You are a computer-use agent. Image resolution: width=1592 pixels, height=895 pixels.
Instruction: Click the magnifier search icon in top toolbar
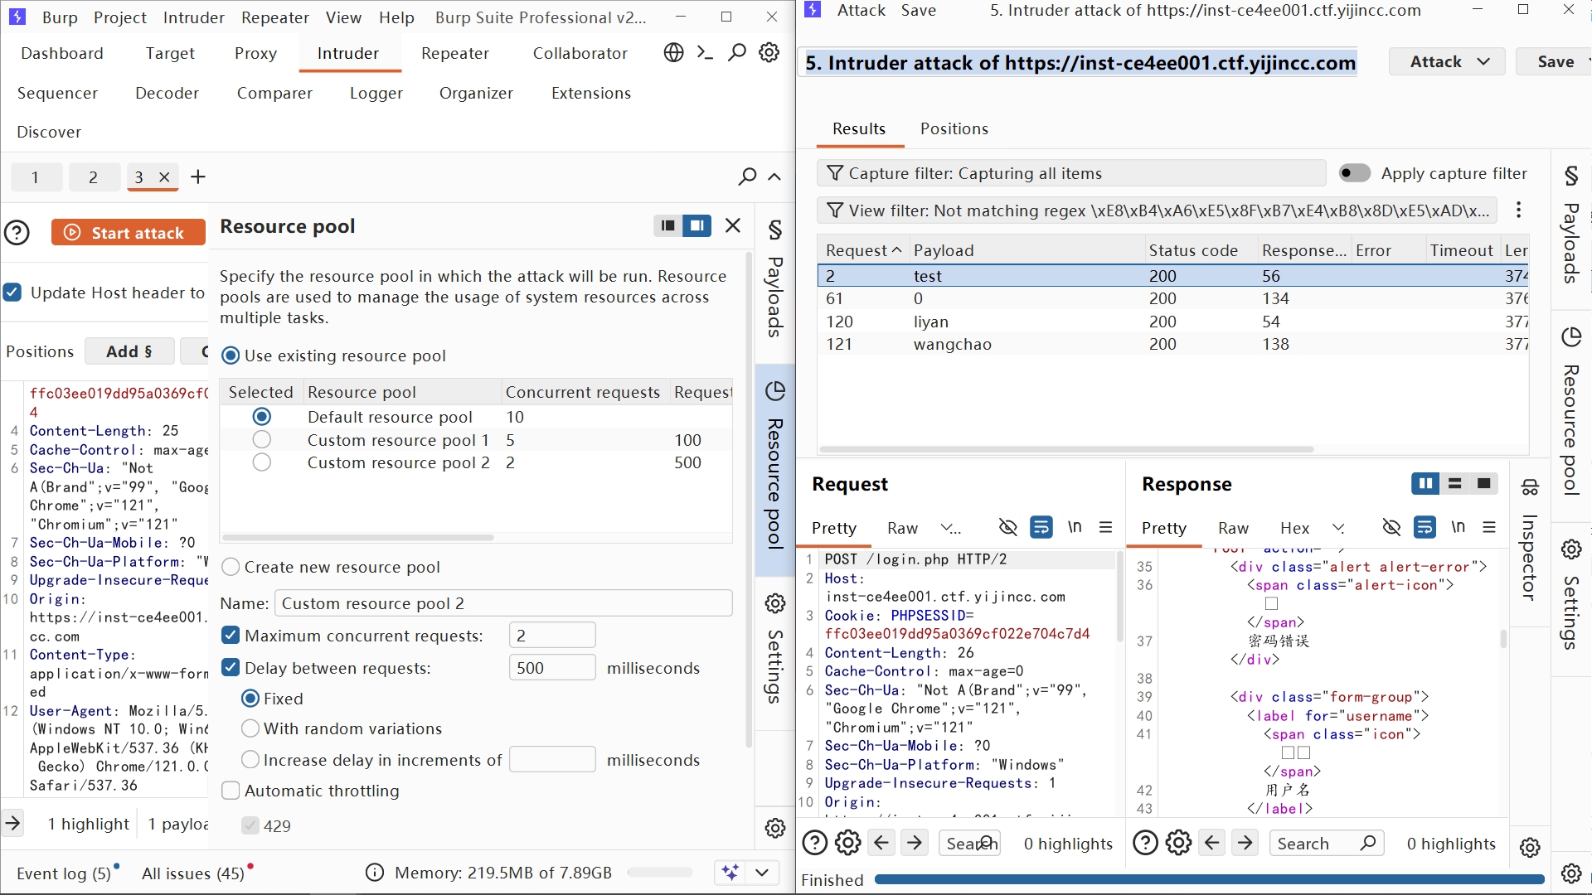(x=736, y=53)
